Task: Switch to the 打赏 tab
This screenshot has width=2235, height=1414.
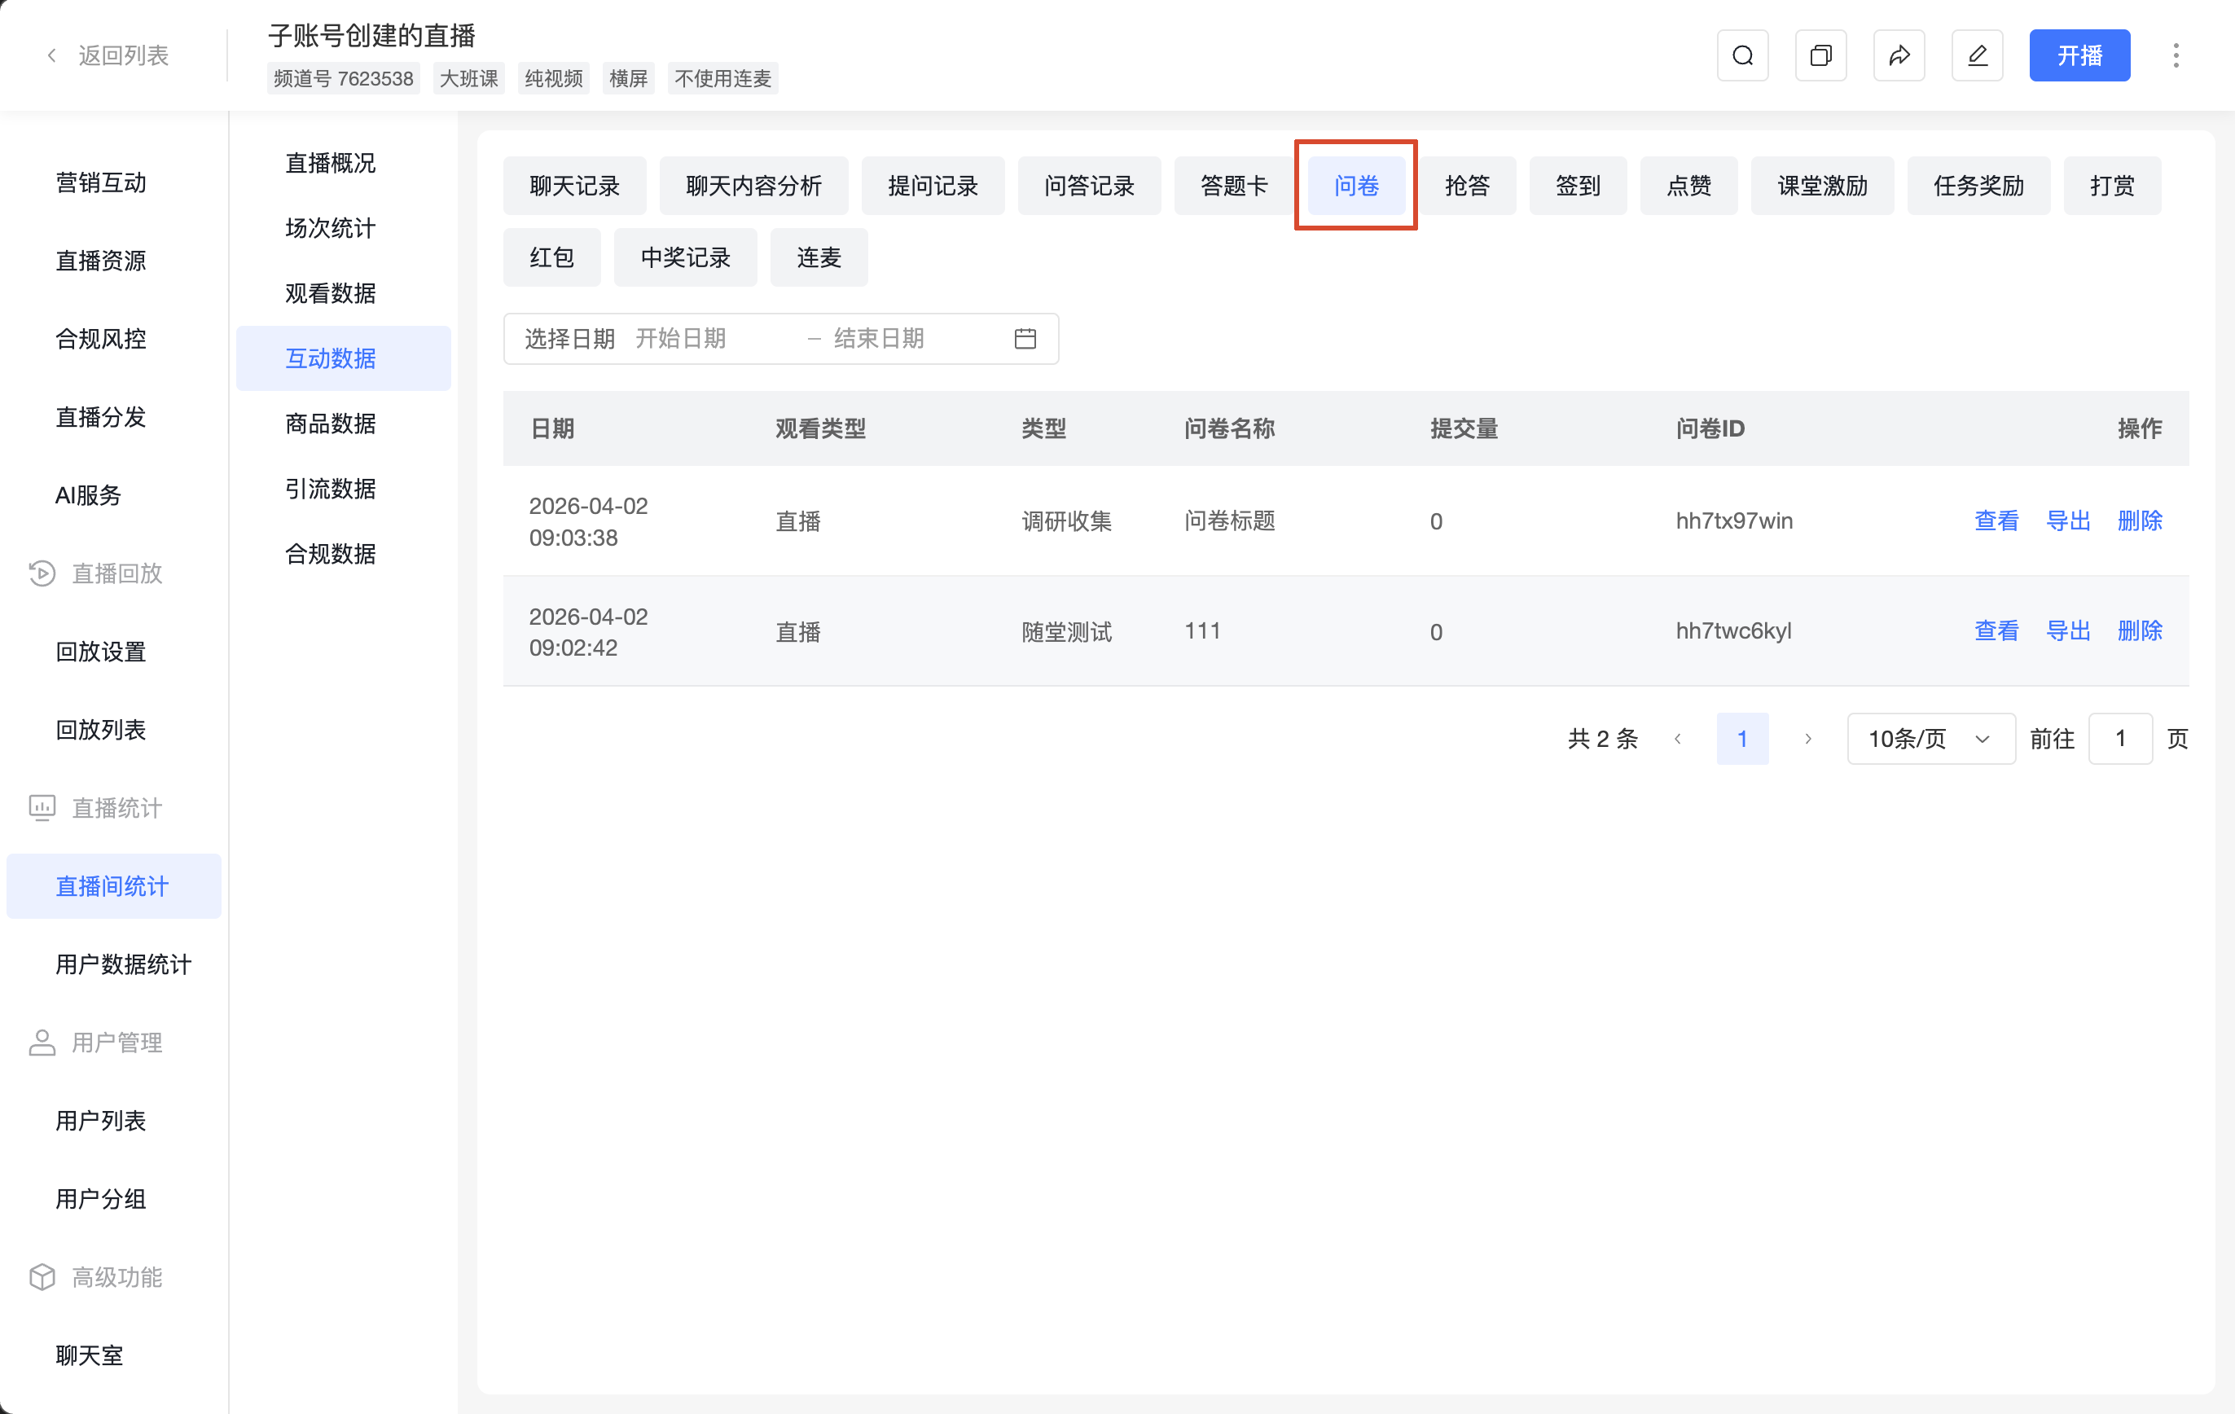Action: pyautogui.click(x=2111, y=186)
